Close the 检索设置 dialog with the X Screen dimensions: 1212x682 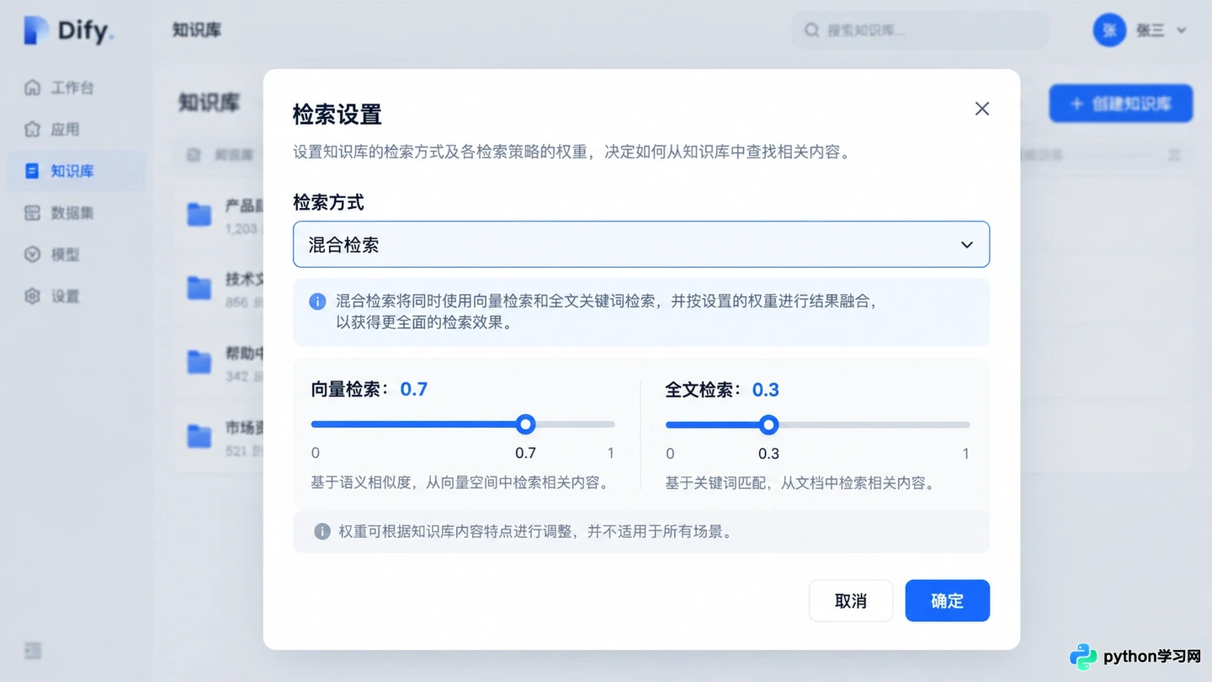tap(981, 109)
